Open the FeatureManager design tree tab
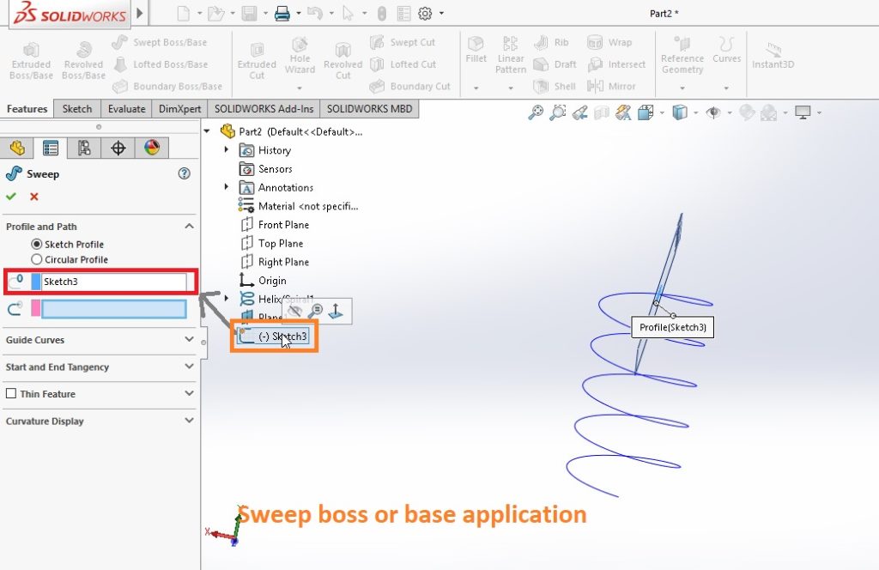Screen dimensions: 879x570 coord(17,148)
